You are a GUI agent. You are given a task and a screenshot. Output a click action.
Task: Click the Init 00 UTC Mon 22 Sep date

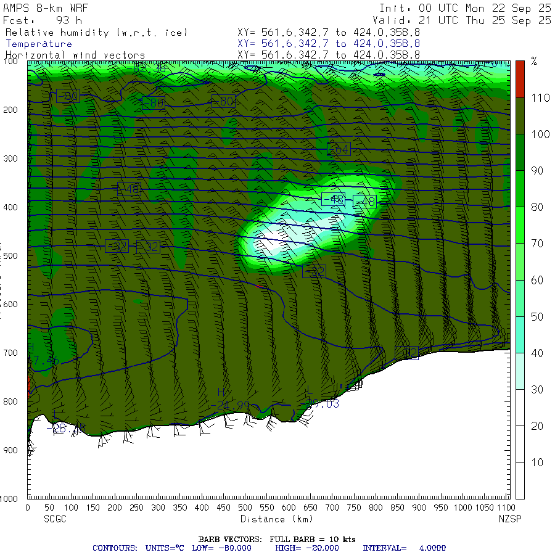tap(464, 9)
